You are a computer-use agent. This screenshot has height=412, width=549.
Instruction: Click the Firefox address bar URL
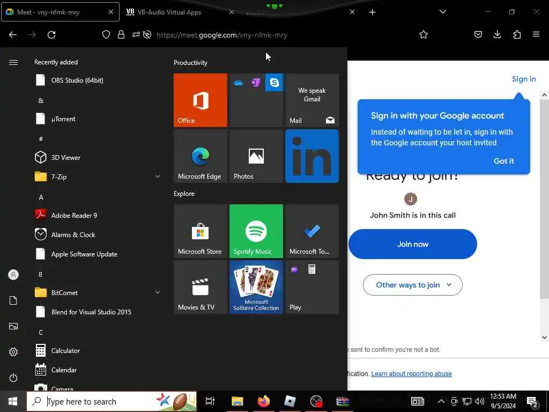pyautogui.click(x=221, y=35)
